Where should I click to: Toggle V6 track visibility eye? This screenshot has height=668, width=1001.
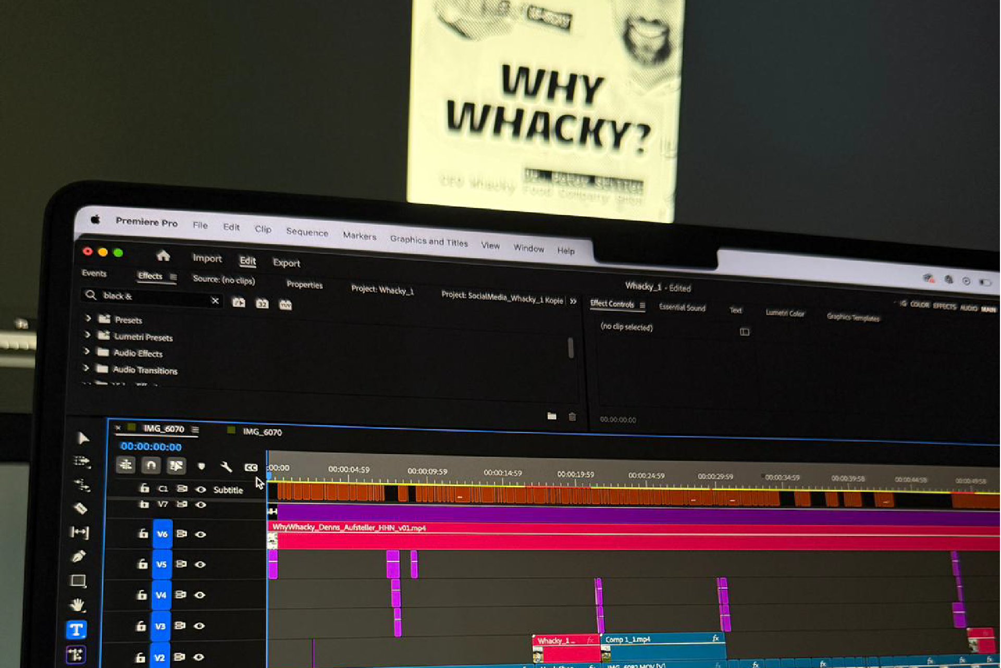pyautogui.click(x=201, y=534)
